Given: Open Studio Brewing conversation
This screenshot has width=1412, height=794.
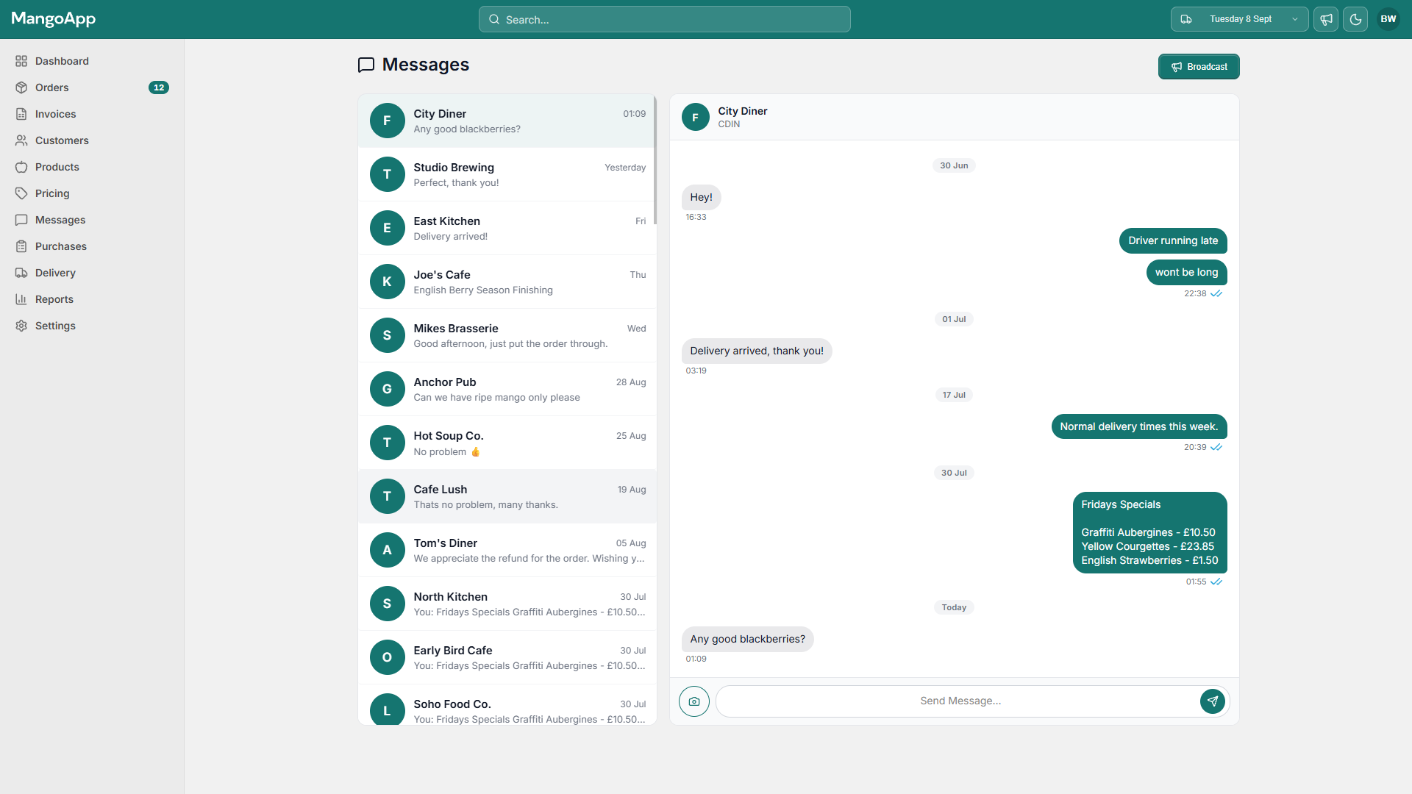Looking at the screenshot, I should point(506,174).
